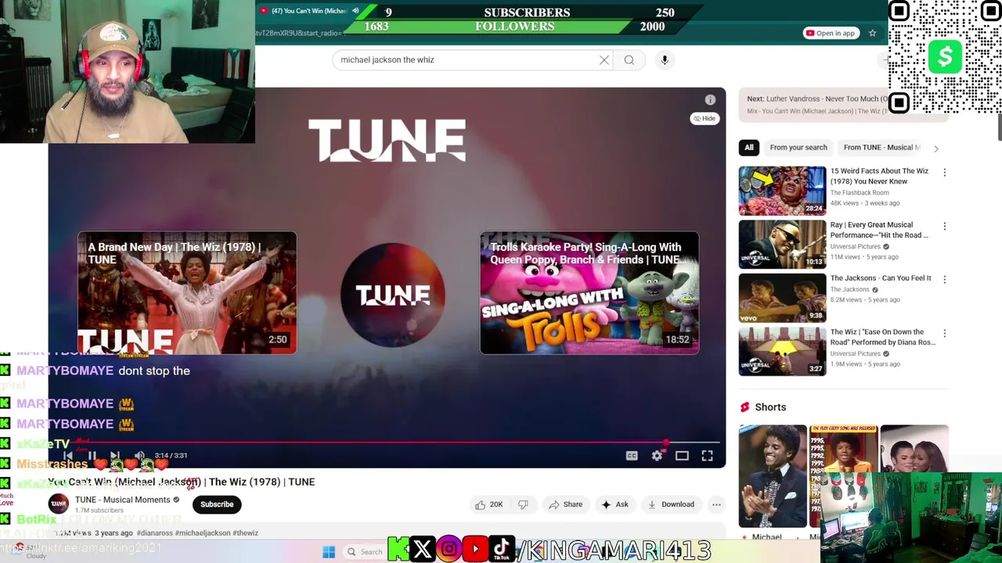Skip to the next video
Screen dimensions: 1002x563
coord(115,456)
